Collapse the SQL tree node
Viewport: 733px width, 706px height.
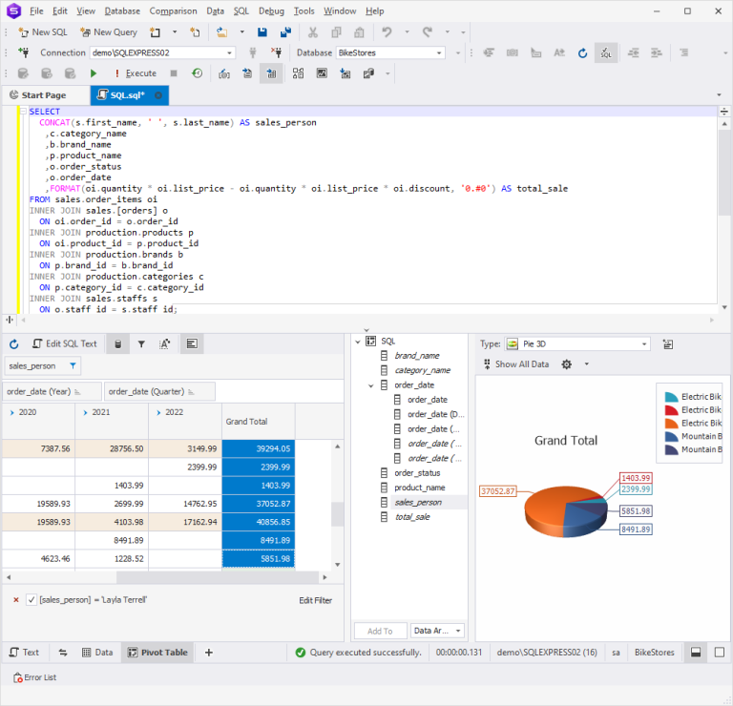pyautogui.click(x=358, y=342)
